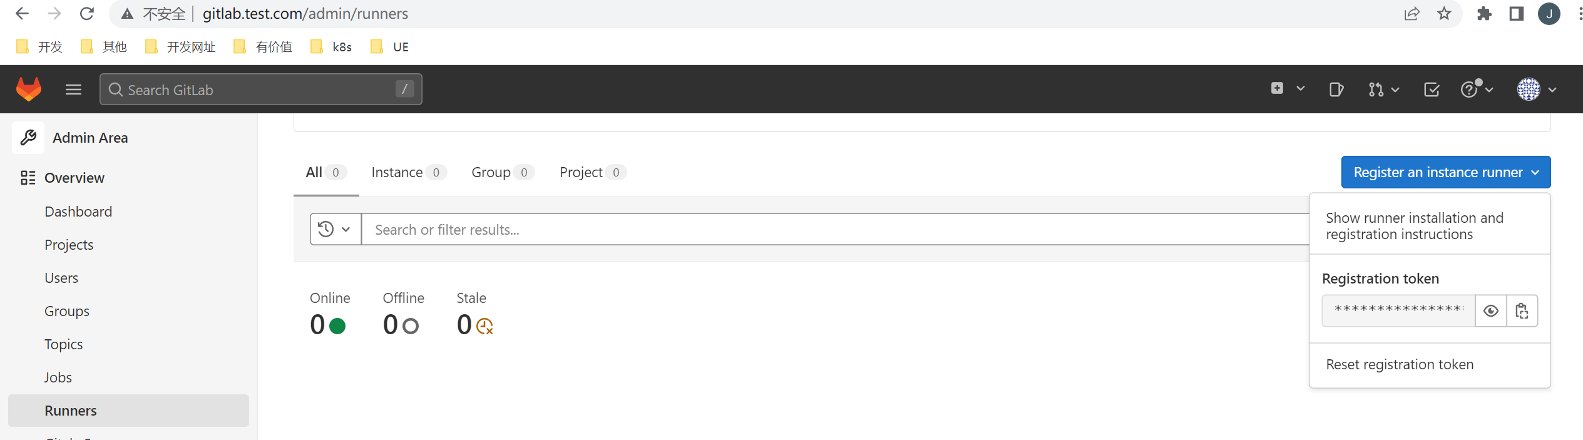Click Reset registration token

(x=1400, y=364)
